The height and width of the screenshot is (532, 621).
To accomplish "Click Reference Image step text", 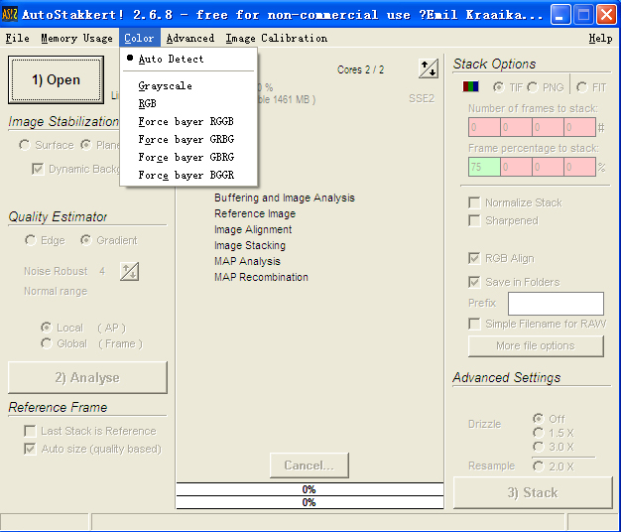I will point(255,213).
